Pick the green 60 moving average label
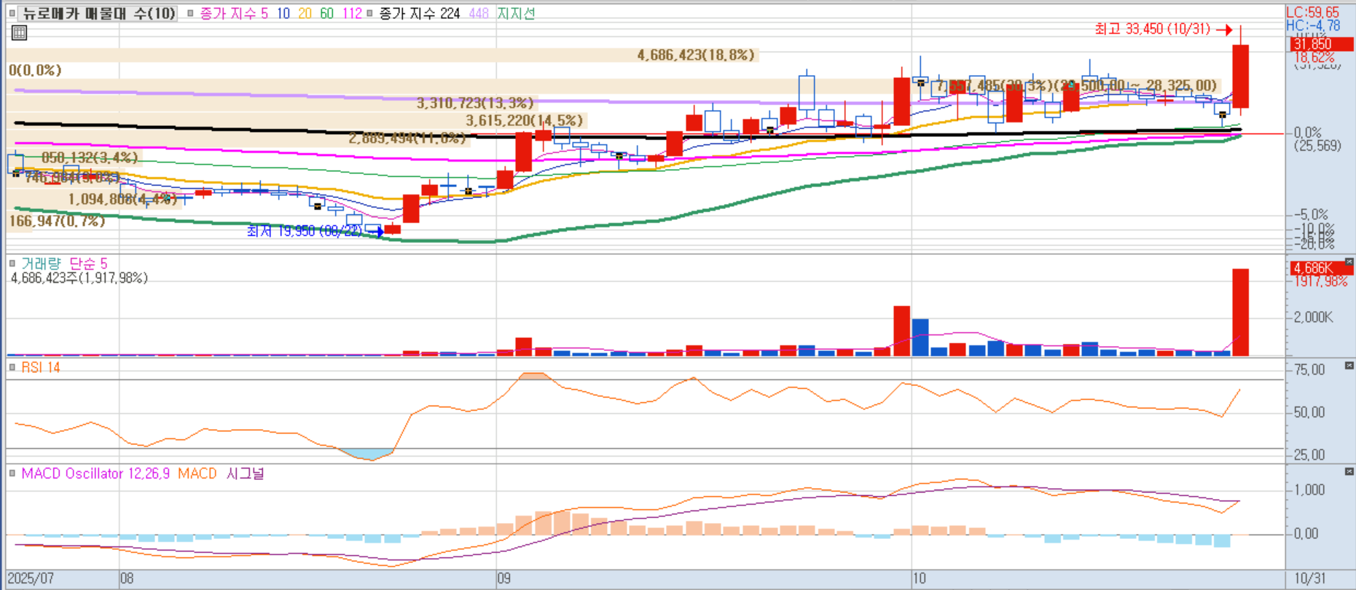1356x590 pixels. click(326, 13)
